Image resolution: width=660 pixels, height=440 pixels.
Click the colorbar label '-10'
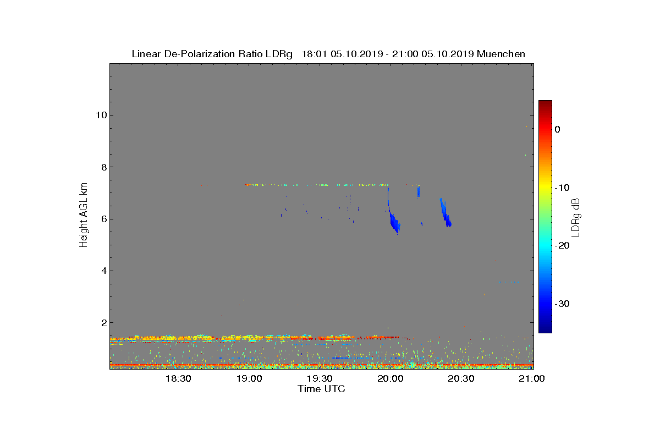pyautogui.click(x=562, y=188)
